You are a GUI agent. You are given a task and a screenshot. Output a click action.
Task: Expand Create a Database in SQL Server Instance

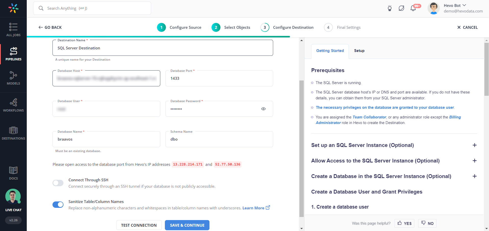pyautogui.click(x=474, y=176)
